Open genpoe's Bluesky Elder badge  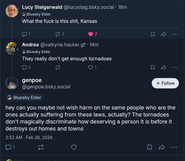coord(25,98)
